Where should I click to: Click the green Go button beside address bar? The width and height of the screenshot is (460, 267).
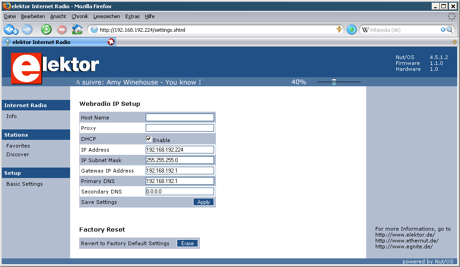tap(352, 30)
